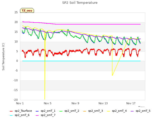Click the 5 y-axis tick label
The width and height of the screenshot is (160, 120).
pos(17,51)
